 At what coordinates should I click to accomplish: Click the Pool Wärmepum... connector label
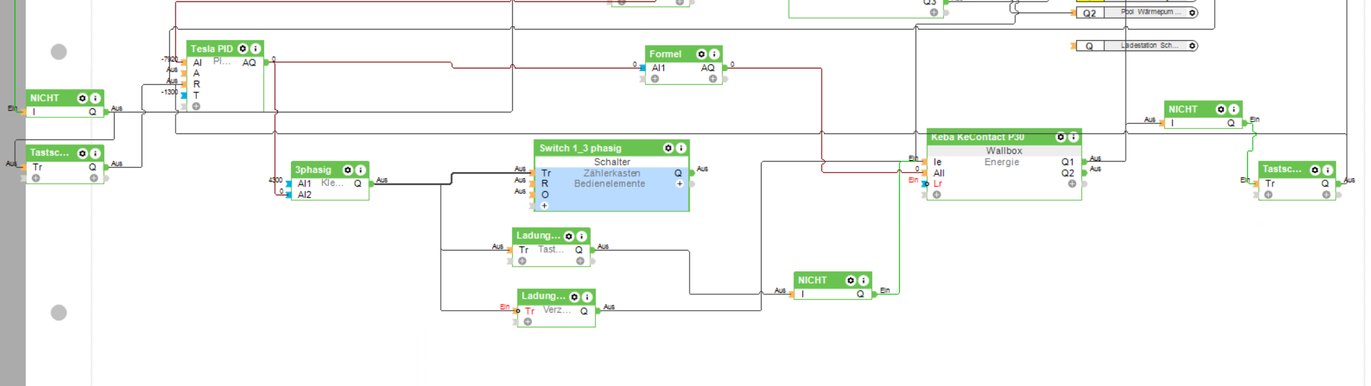(1151, 12)
